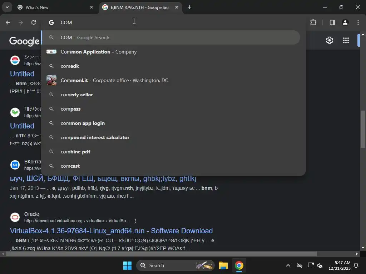Image resolution: width=366 pixels, height=274 pixels.
Task: Click the muted volume tray icon
Action: point(320,265)
